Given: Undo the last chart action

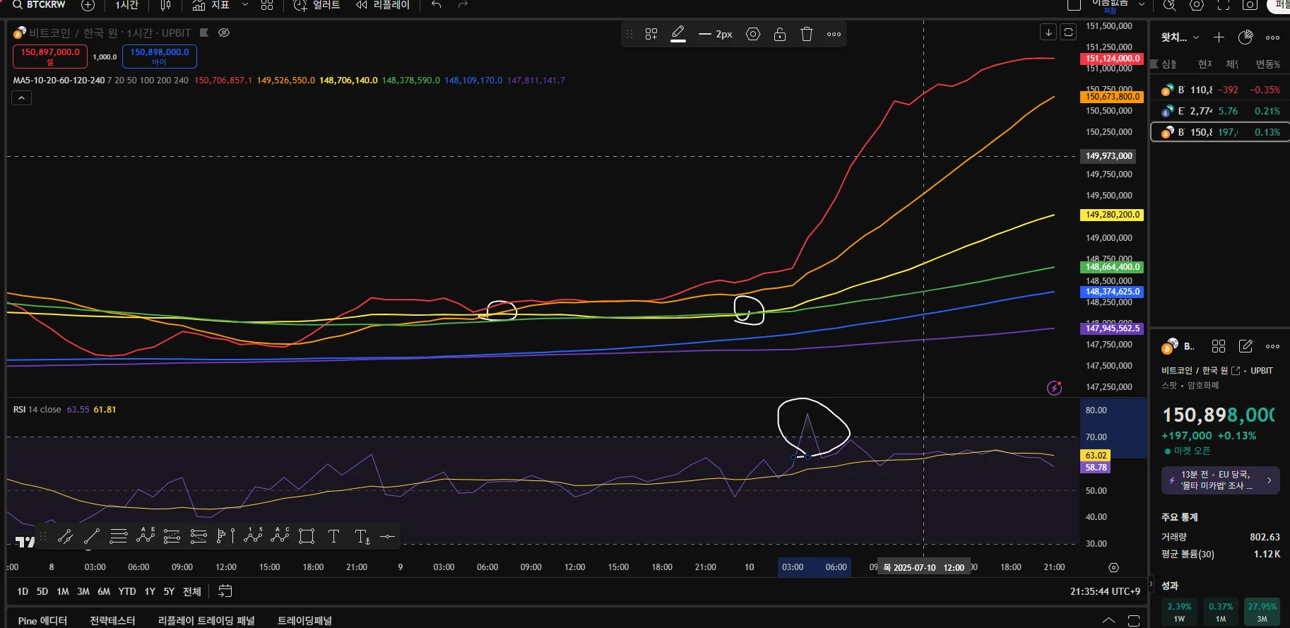Looking at the screenshot, I should tap(437, 5).
